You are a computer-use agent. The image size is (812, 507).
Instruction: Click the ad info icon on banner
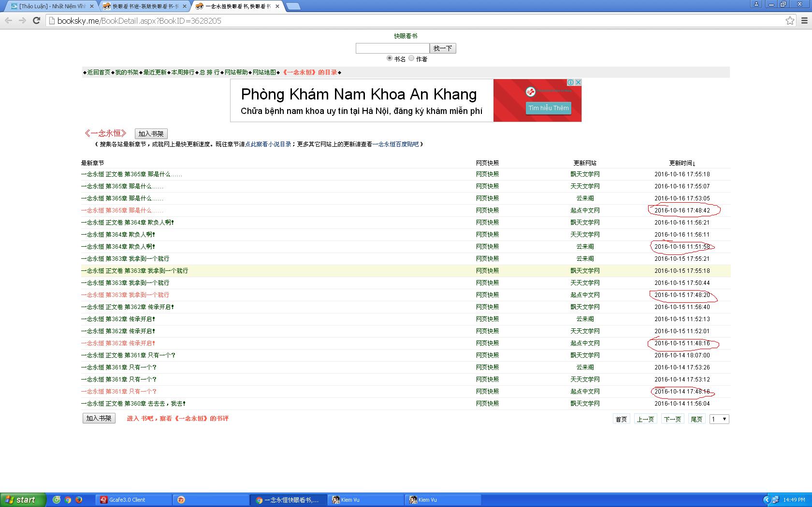[570, 83]
